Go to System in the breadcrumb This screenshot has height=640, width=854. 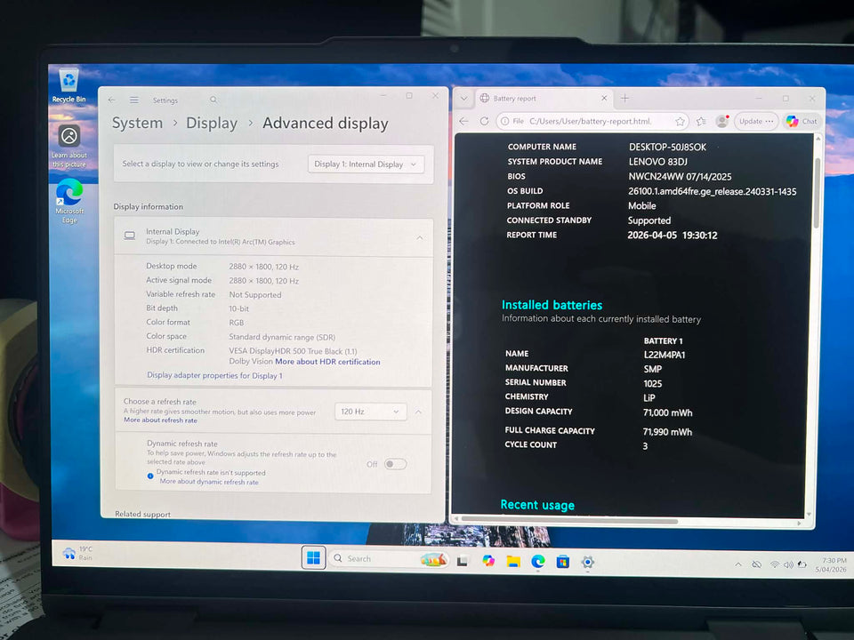[x=137, y=123]
